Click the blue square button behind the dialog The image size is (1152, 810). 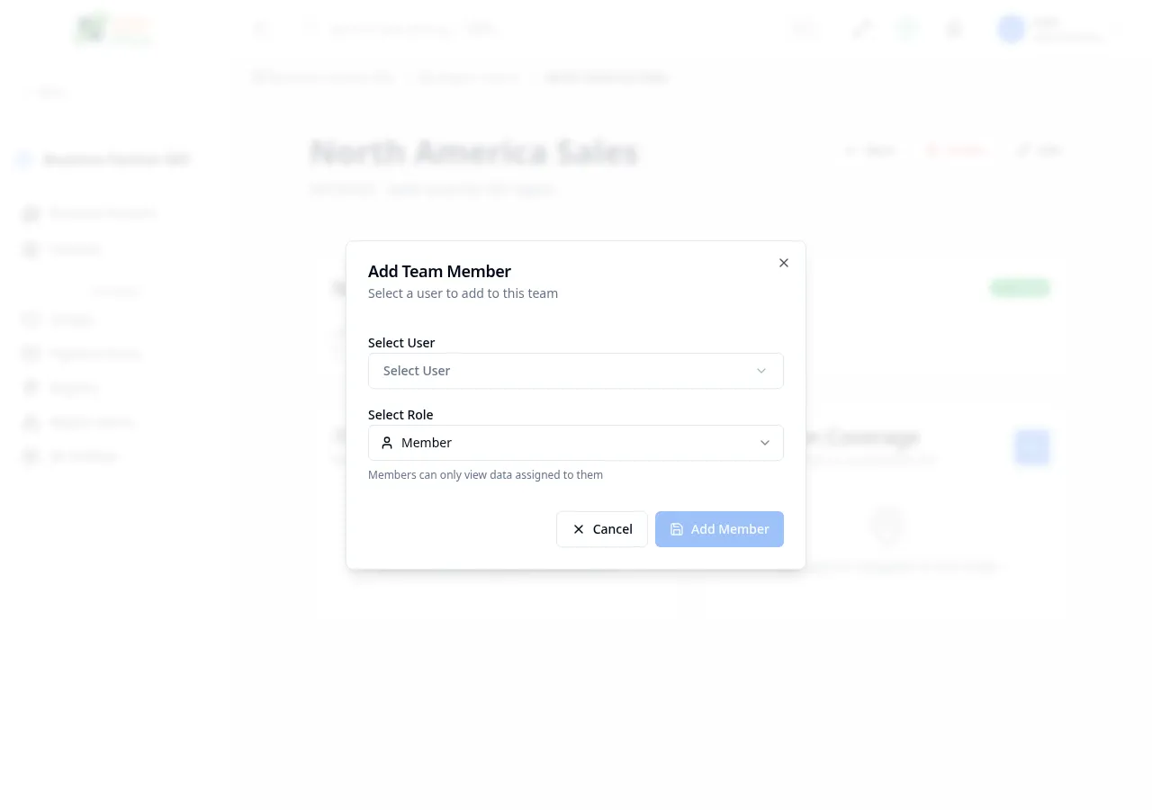point(1031,447)
